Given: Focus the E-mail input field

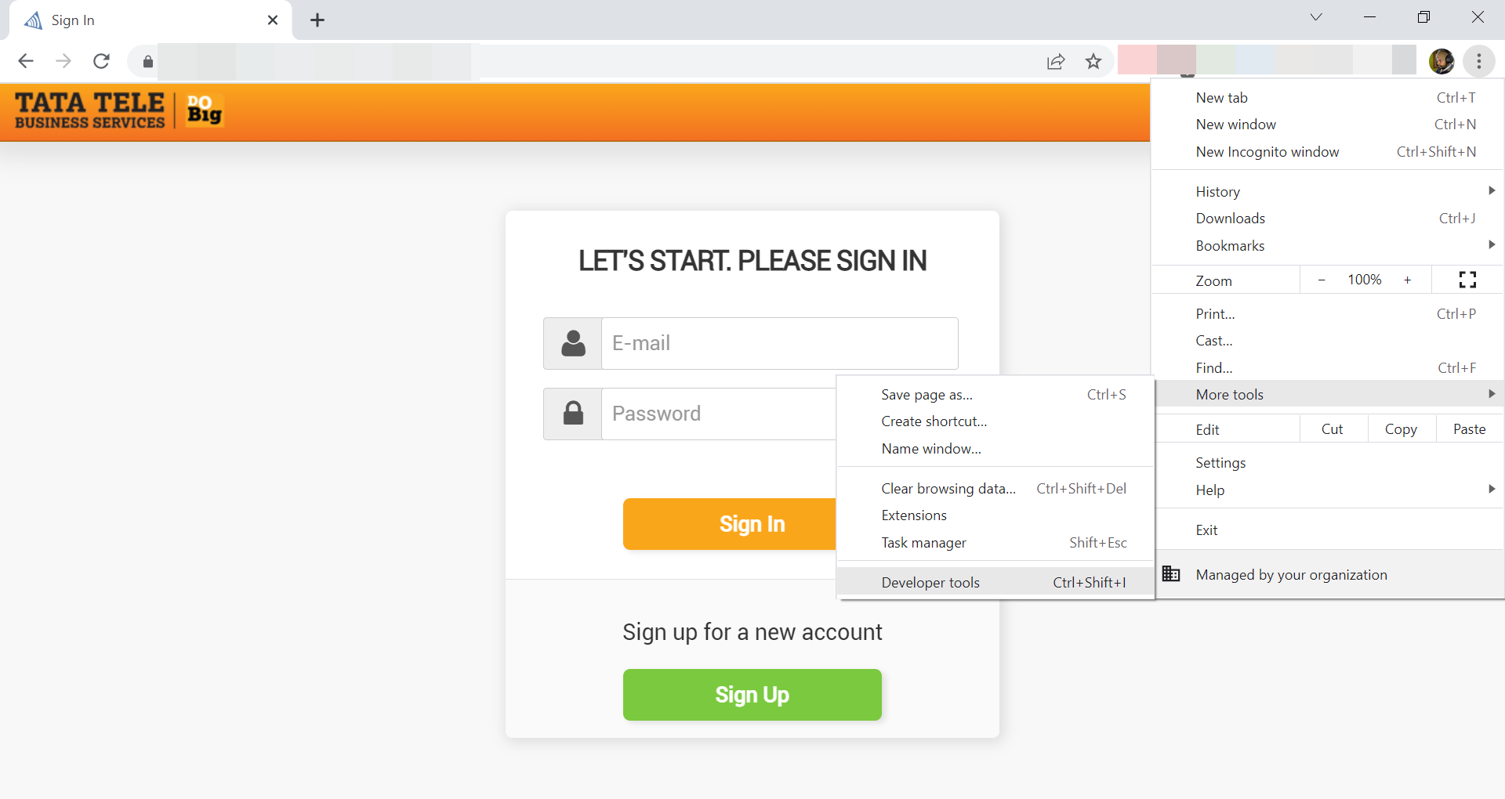Looking at the screenshot, I should point(779,343).
